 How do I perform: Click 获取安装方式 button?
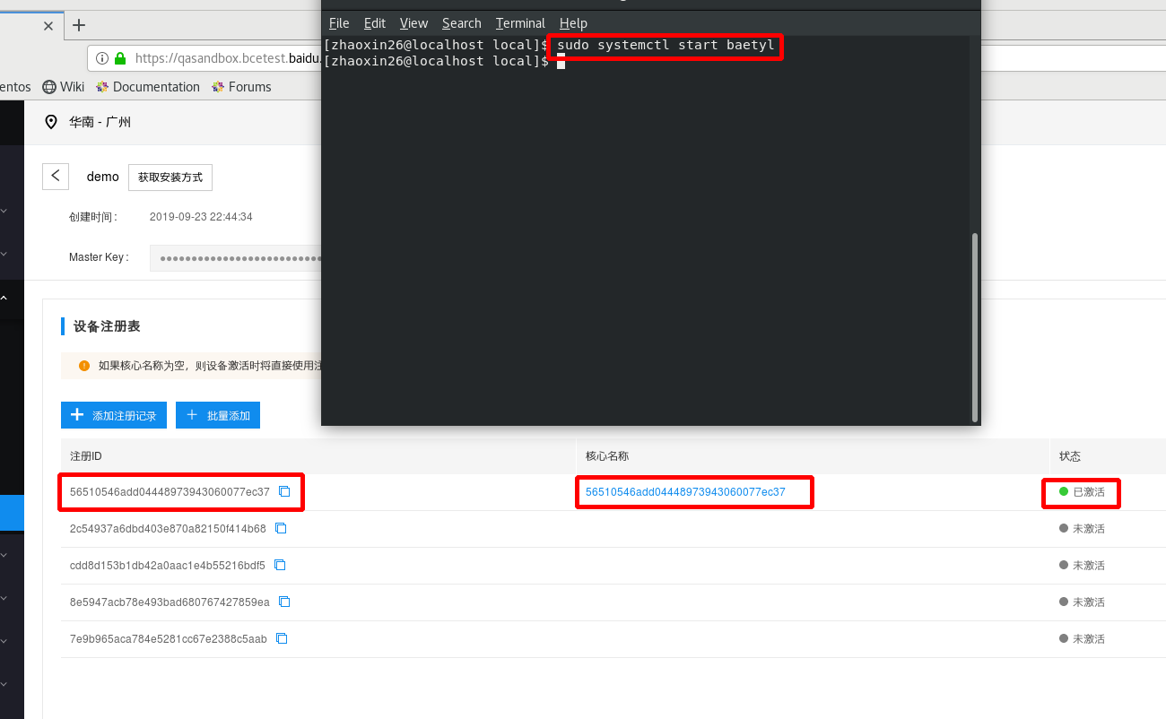click(170, 178)
